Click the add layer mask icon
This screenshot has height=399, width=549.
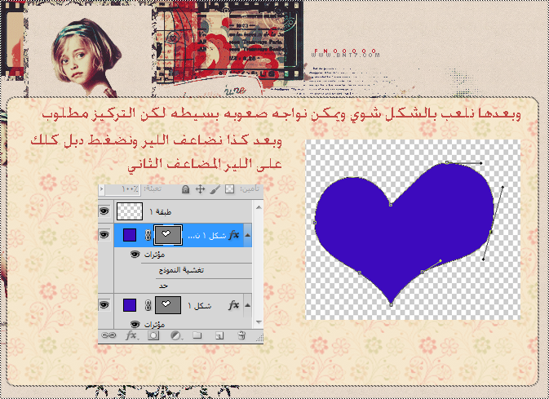tap(153, 335)
